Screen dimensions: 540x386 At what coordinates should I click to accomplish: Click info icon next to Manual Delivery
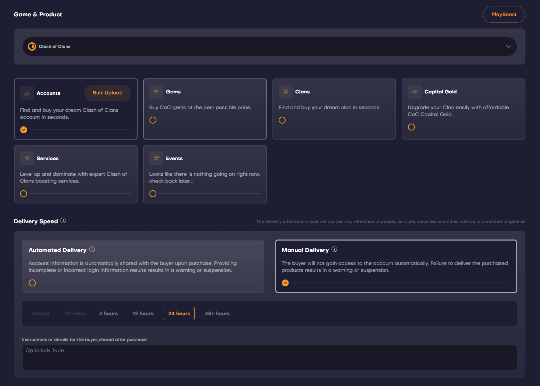pyautogui.click(x=334, y=249)
